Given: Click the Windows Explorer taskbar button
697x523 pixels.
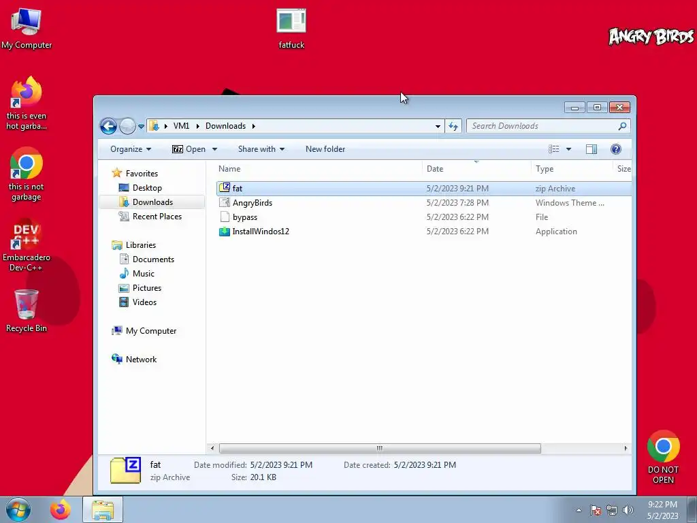Looking at the screenshot, I should click(103, 509).
